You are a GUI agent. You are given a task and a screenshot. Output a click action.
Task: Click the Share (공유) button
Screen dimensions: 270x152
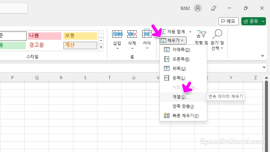[251, 21]
